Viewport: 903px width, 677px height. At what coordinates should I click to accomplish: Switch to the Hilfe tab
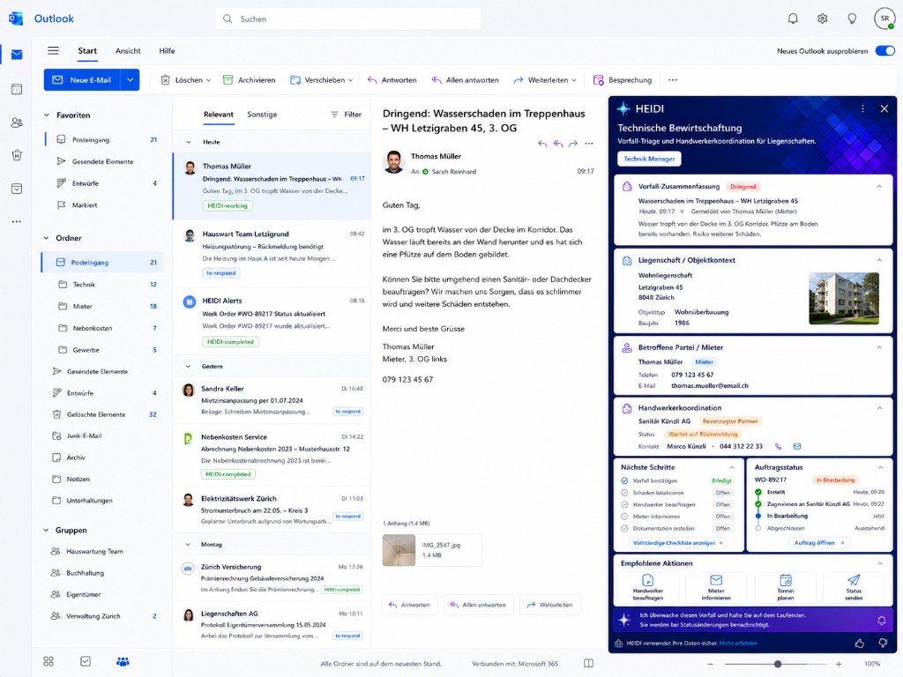(x=167, y=50)
